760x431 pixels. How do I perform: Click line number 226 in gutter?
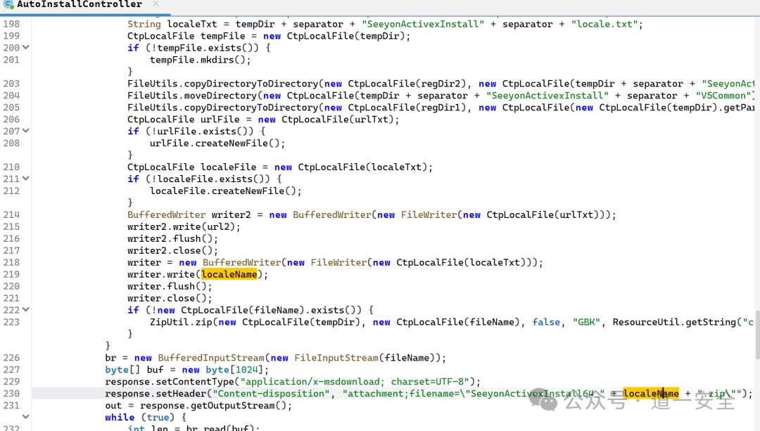(12, 357)
